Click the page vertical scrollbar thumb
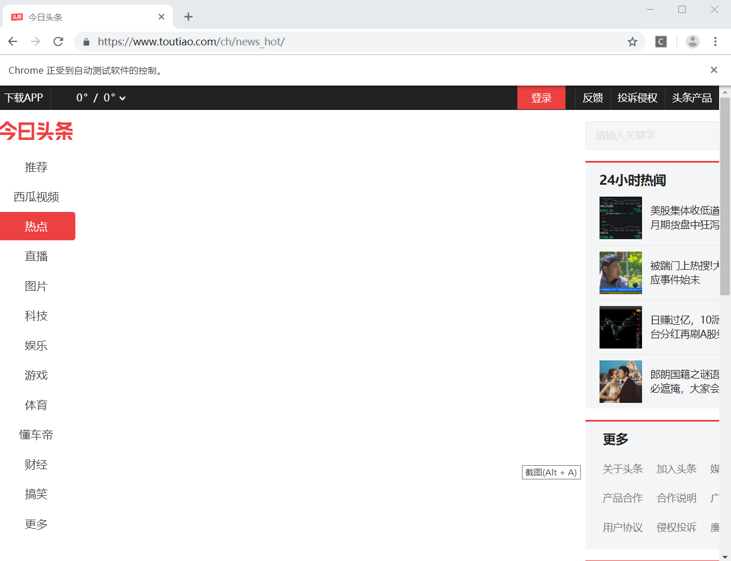Image resolution: width=731 pixels, height=561 pixels. tap(725, 196)
